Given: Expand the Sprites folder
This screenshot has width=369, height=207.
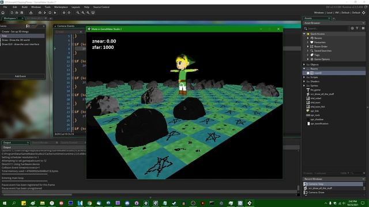Looking at the screenshot, I should click(304, 86).
